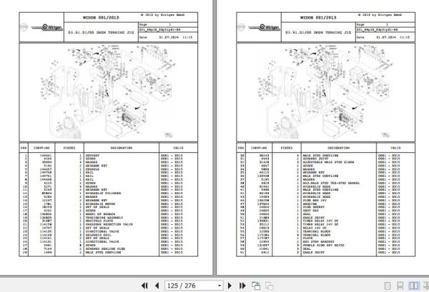The height and width of the screenshot is (292, 429).
Task: Select the PLUG BOX 24V row entry
Action: [315, 200]
